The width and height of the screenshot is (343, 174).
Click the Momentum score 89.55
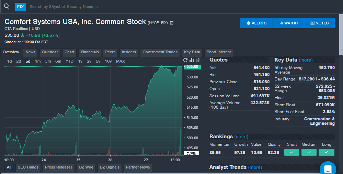tap(215, 153)
